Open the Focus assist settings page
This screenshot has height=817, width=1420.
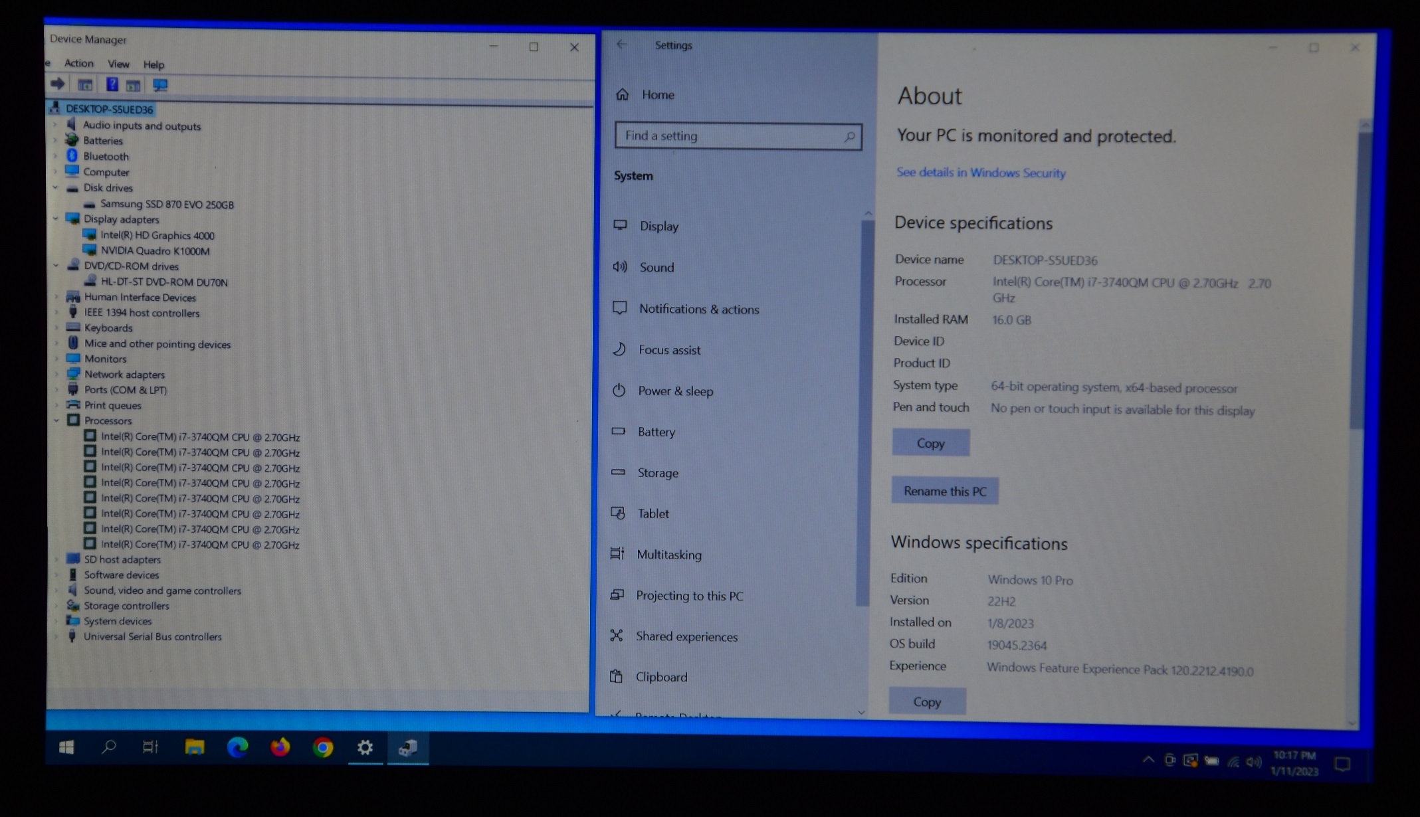[x=669, y=350]
